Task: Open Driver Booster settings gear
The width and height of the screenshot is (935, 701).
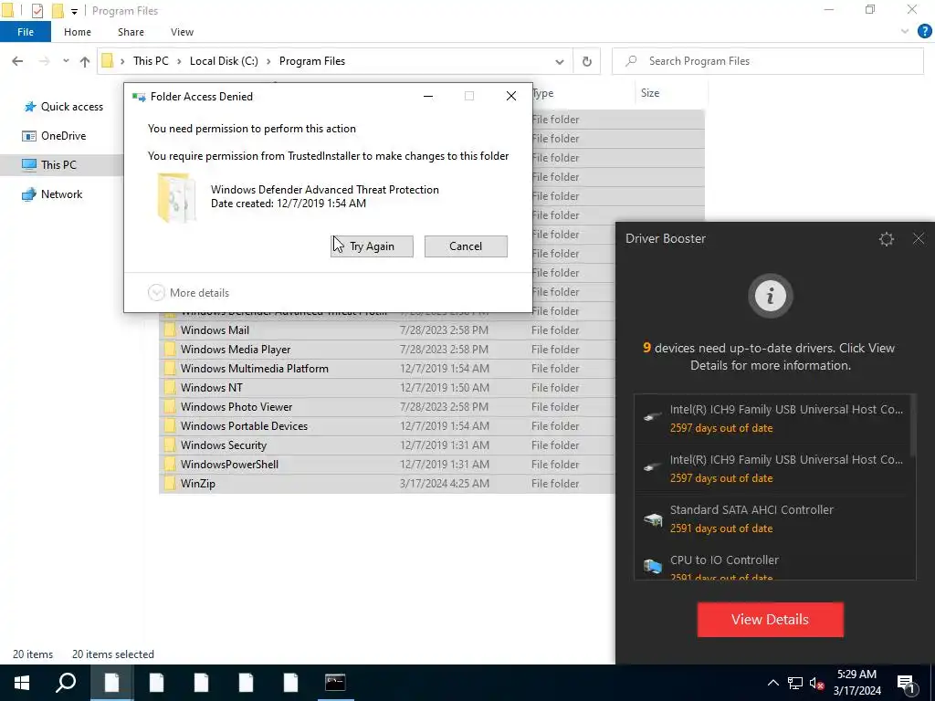Action: (886, 239)
